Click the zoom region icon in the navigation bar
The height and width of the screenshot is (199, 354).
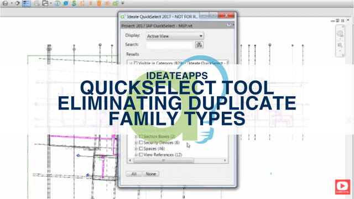coord(340,45)
